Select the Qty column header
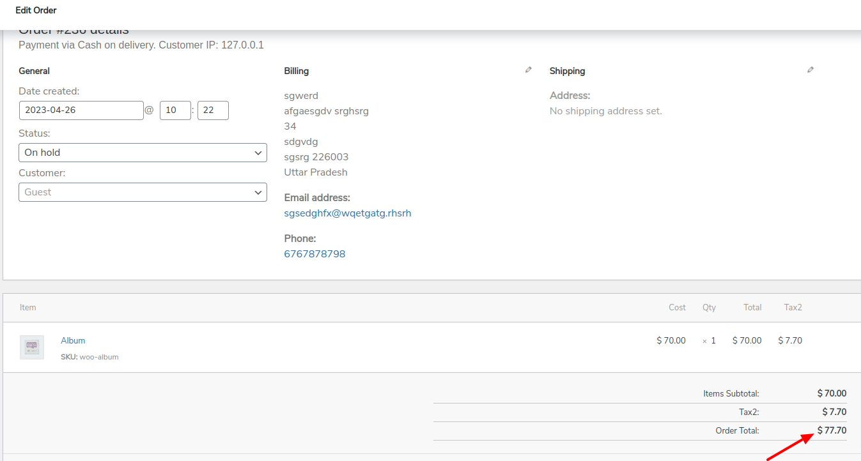This screenshot has width=861, height=461. [x=709, y=308]
